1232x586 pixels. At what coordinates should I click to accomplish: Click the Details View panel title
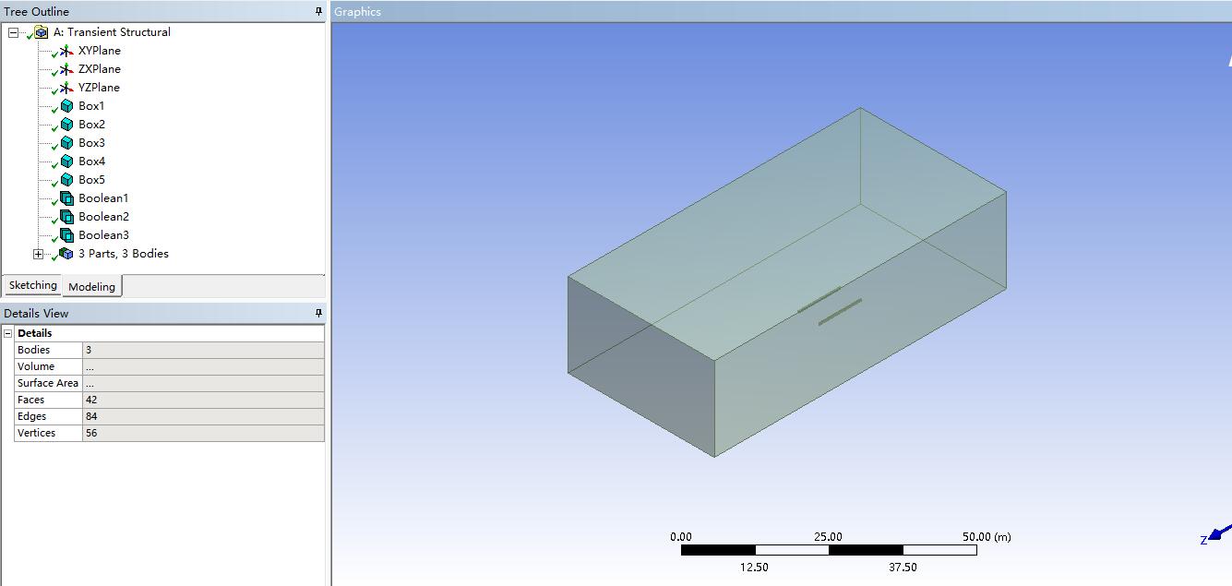click(36, 314)
